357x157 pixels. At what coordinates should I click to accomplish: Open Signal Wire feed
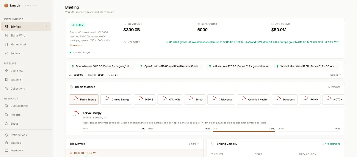click(26, 35)
